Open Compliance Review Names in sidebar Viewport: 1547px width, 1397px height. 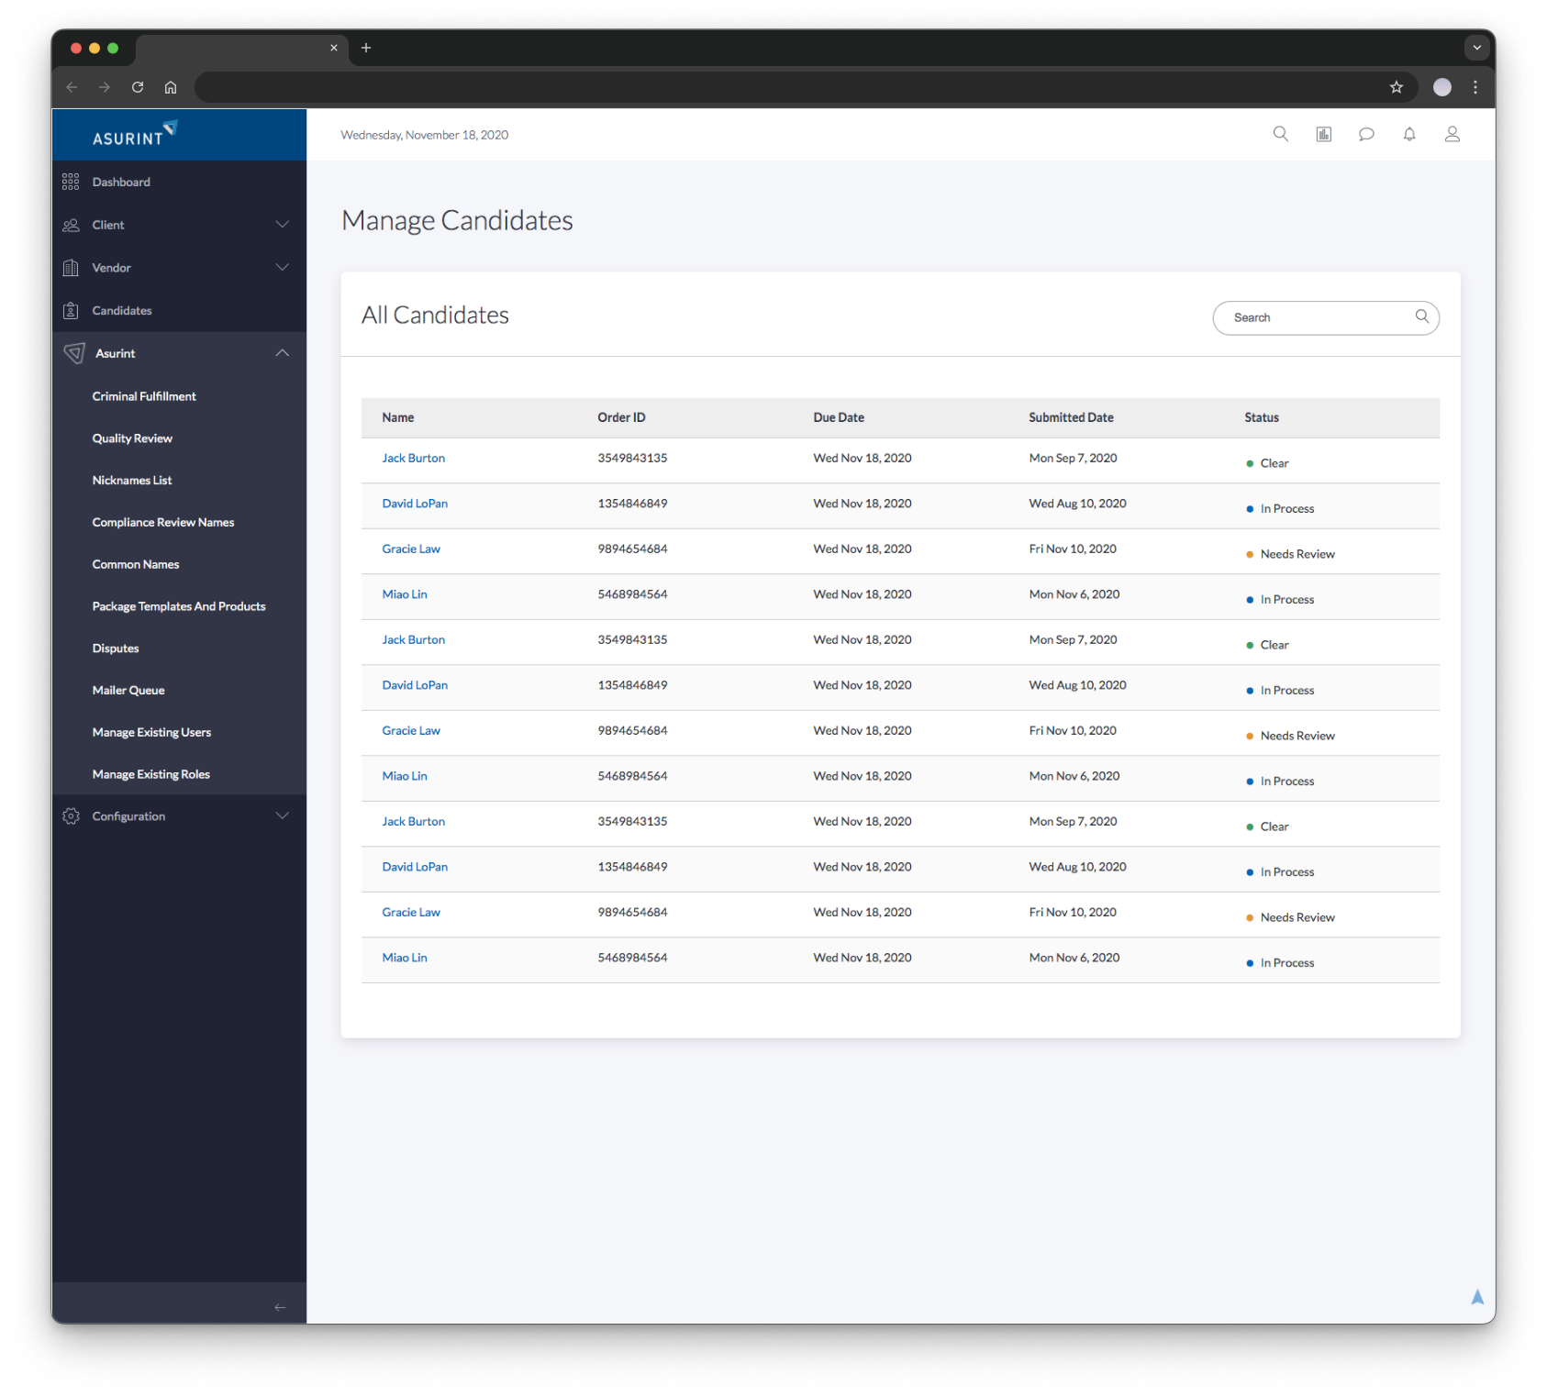click(163, 523)
